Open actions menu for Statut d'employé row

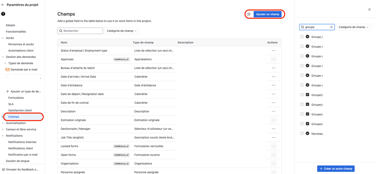tap(274, 50)
